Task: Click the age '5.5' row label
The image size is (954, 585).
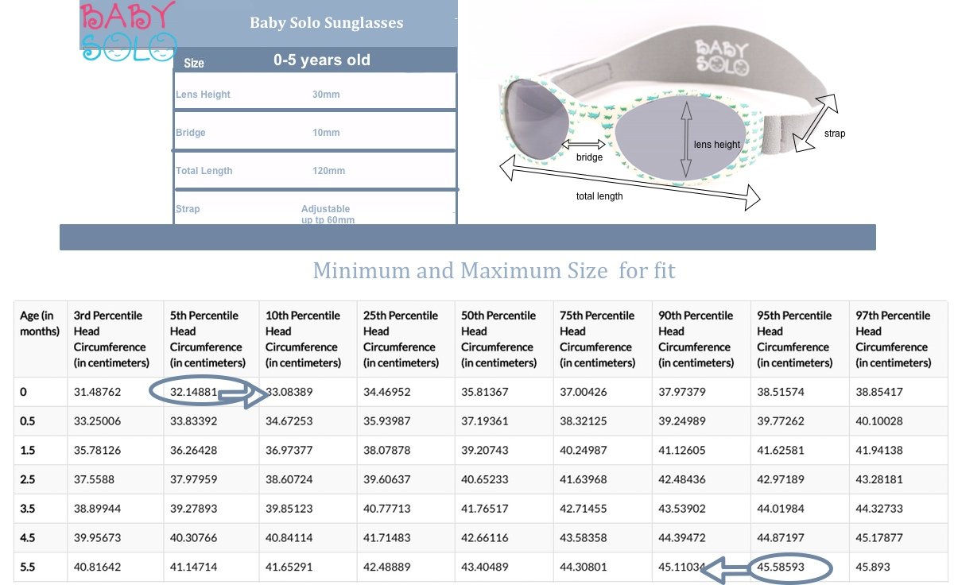Action: (x=28, y=568)
